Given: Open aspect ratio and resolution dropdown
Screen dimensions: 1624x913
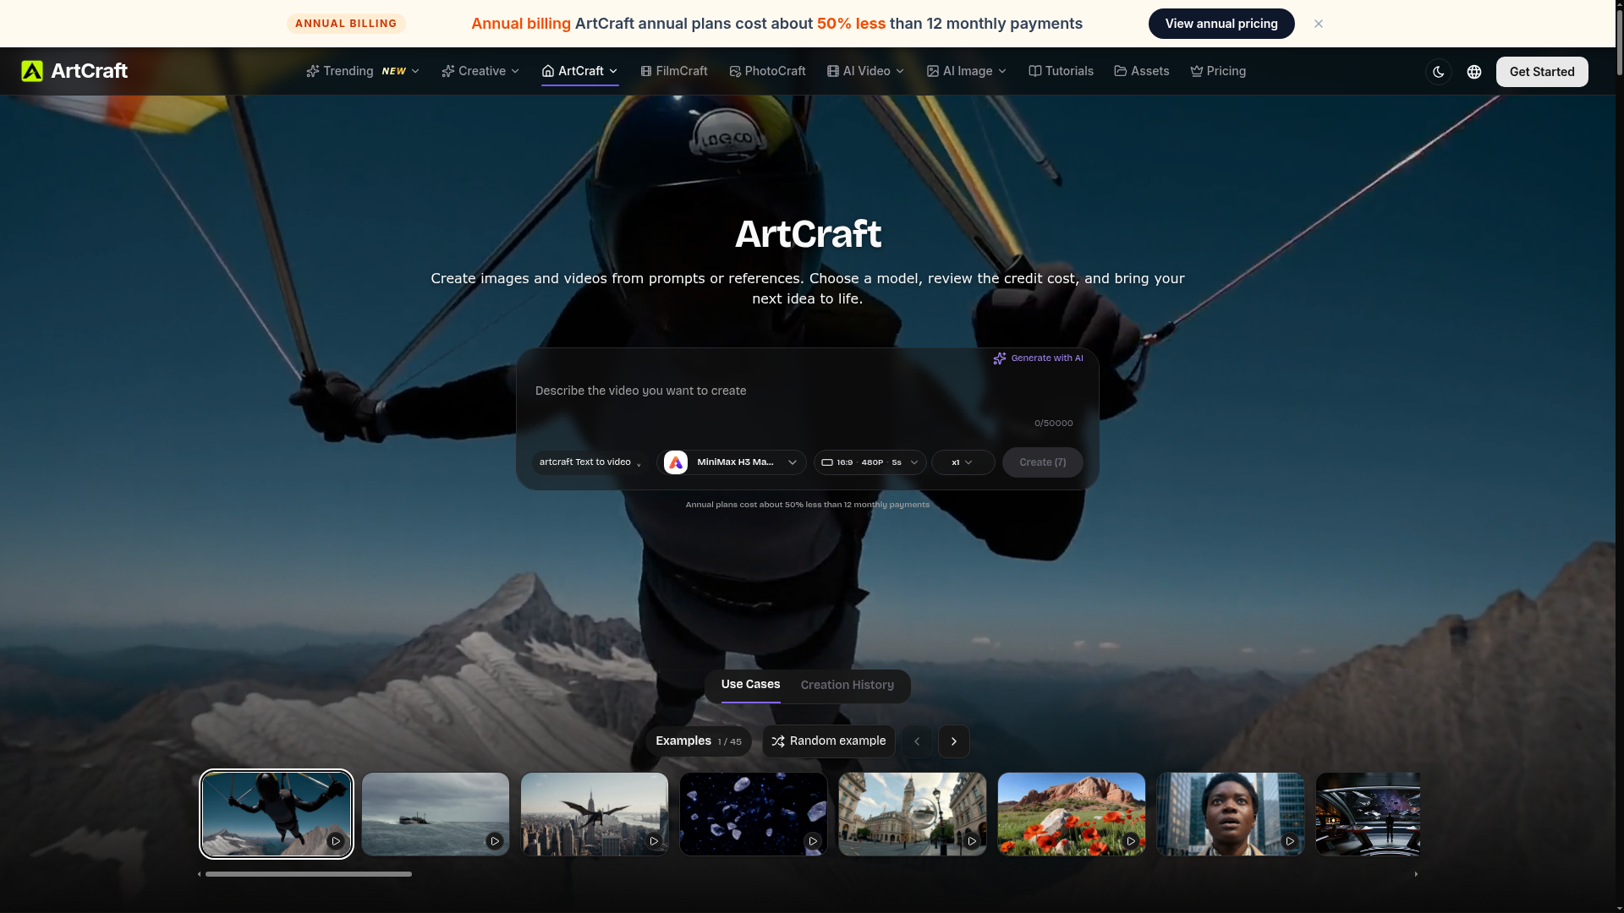Looking at the screenshot, I should (x=870, y=462).
